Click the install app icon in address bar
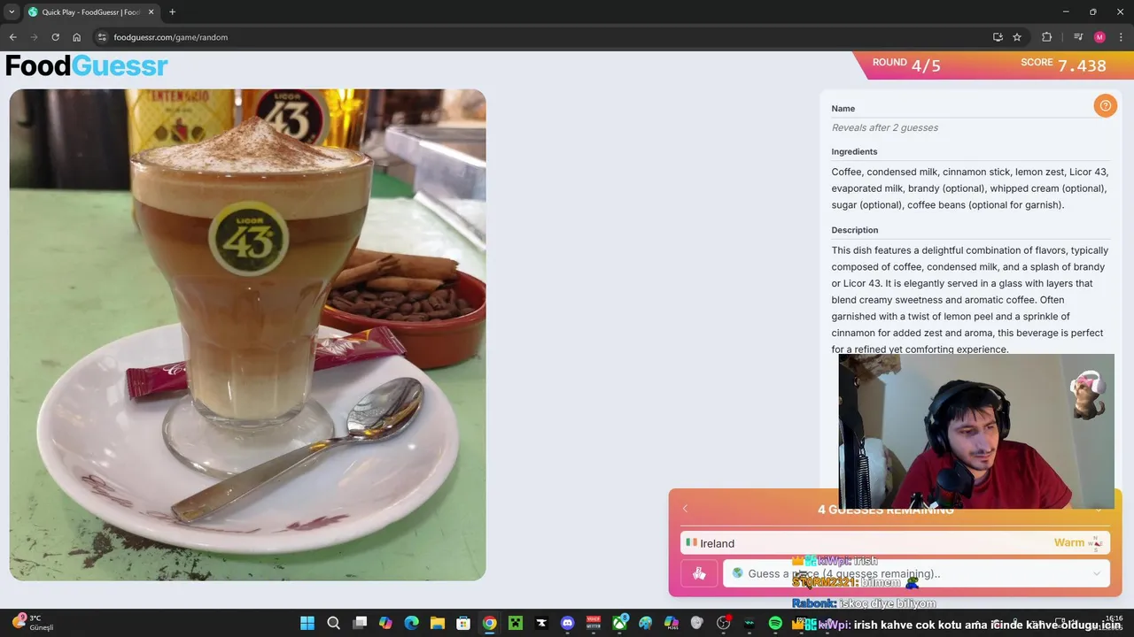This screenshot has width=1134, height=637. (998, 37)
